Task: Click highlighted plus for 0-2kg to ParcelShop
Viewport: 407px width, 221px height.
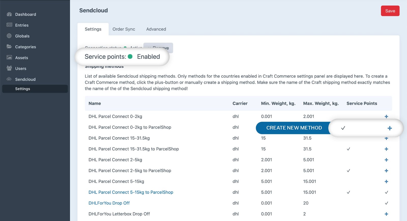Action: 389,128
